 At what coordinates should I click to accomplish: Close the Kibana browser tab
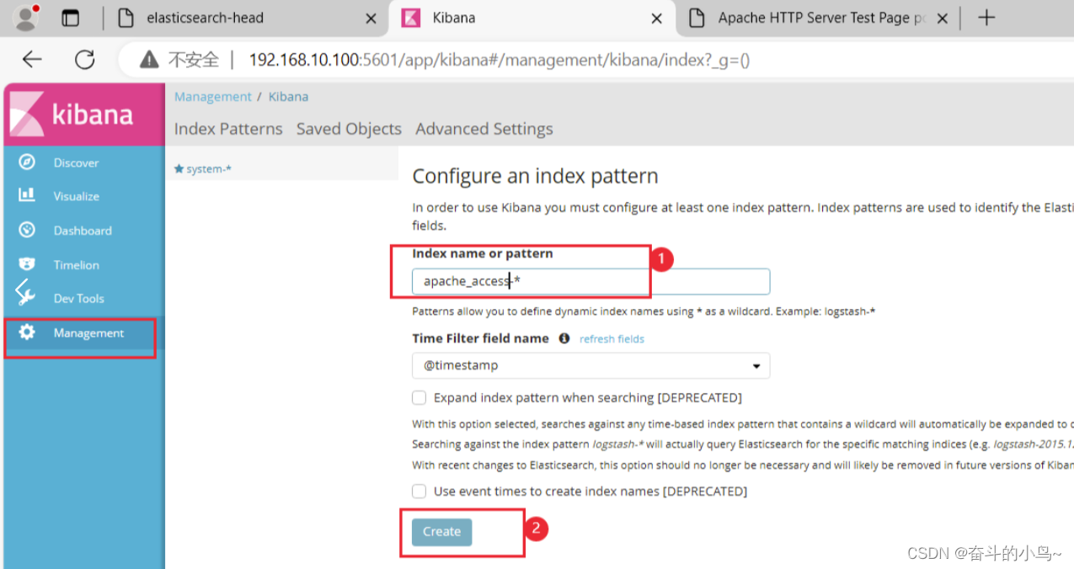(657, 19)
